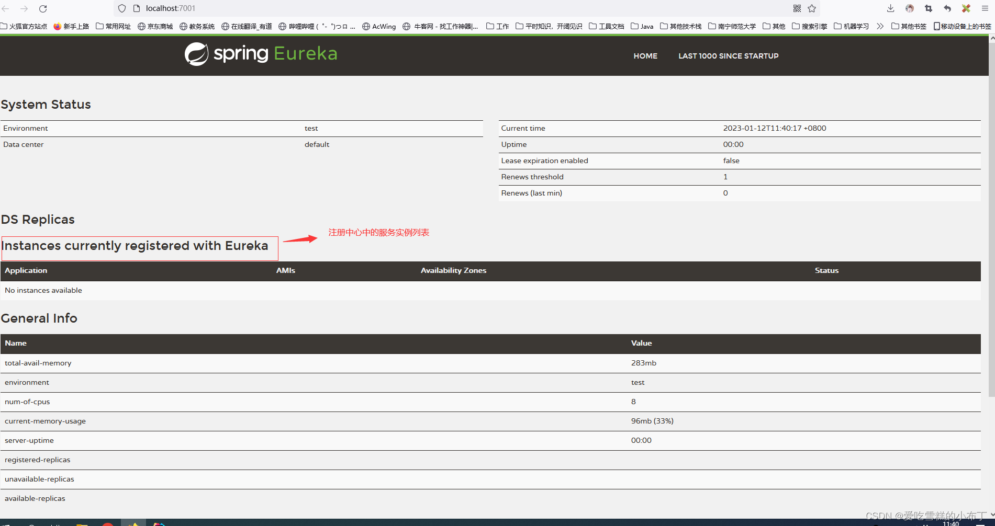Screen dimensions: 995x526
Task: Click the 'No instances available' row
Action: 490,290
